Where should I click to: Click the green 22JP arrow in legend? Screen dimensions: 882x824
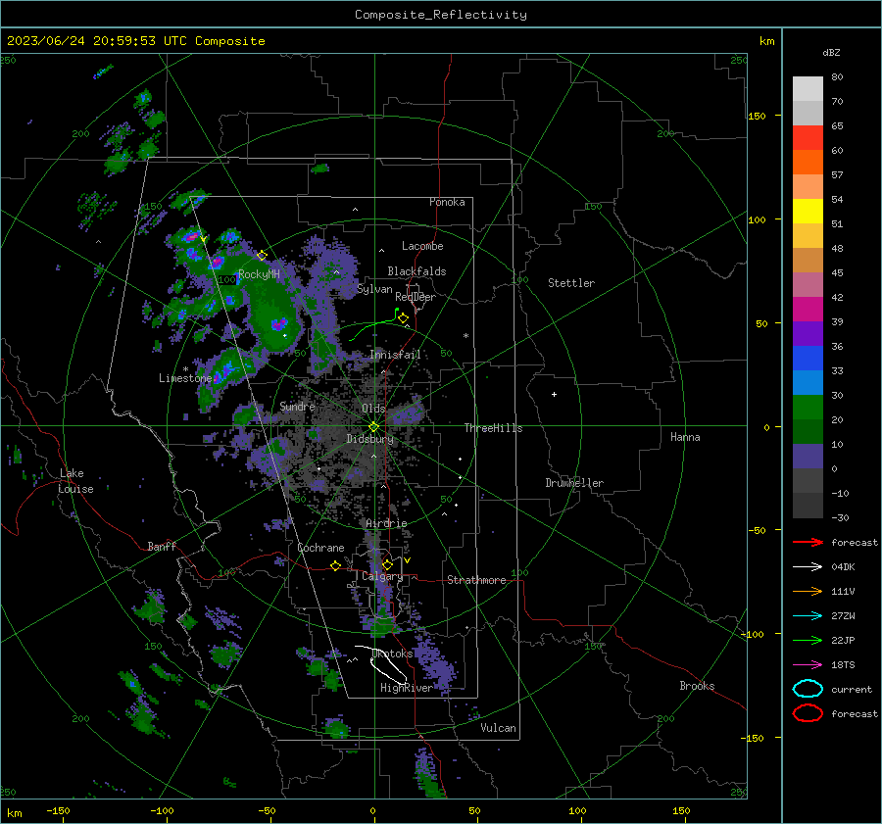pyautogui.click(x=808, y=640)
